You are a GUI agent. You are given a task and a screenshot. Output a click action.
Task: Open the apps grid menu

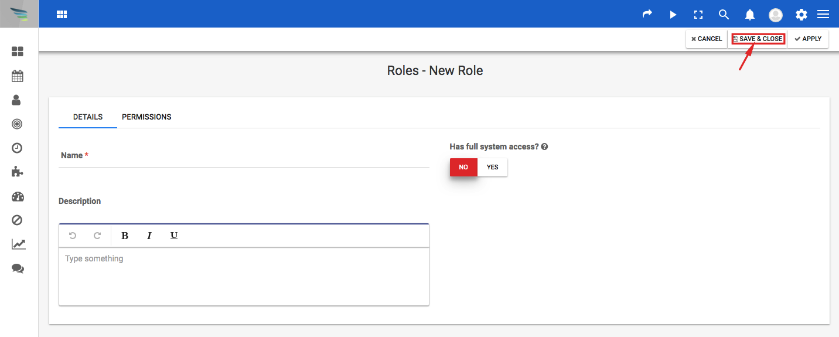pyautogui.click(x=62, y=15)
